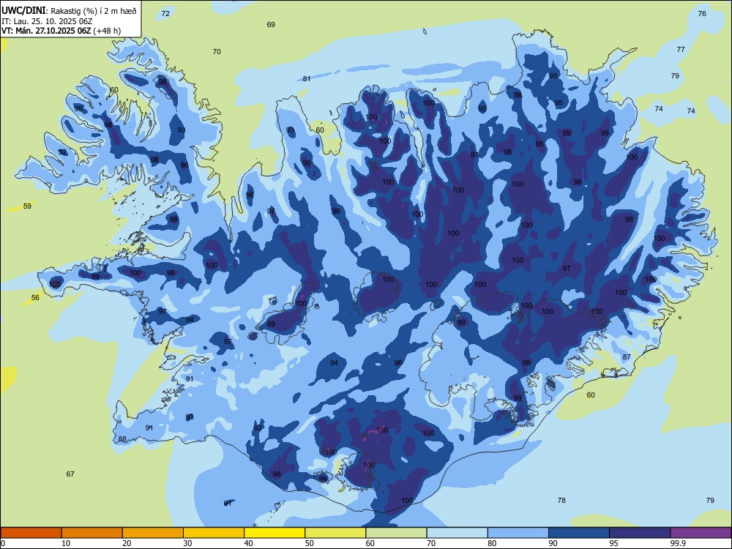
Task: Click the init time 'IT: Lau. 25. 10. 2025 06Z'
Action: coord(46,21)
